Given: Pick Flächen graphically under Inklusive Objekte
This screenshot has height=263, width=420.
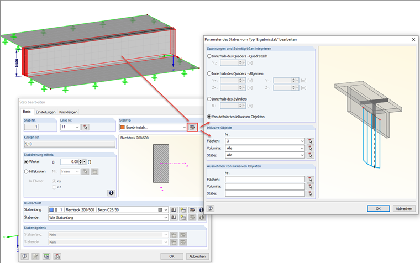Looking at the screenshot, I should point(310,141).
